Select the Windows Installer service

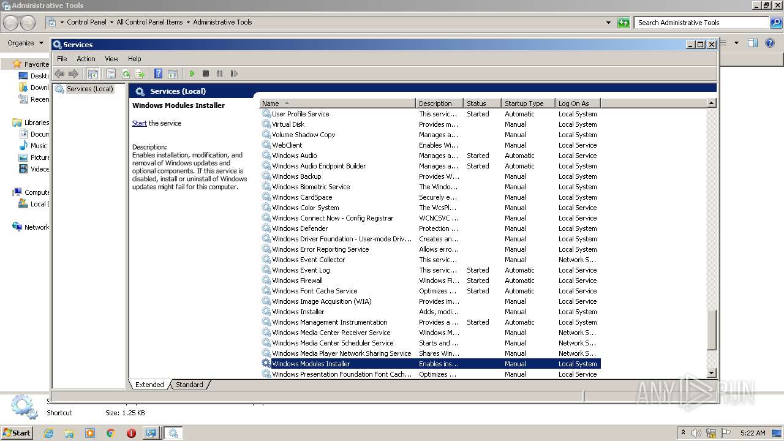(x=430, y=312)
